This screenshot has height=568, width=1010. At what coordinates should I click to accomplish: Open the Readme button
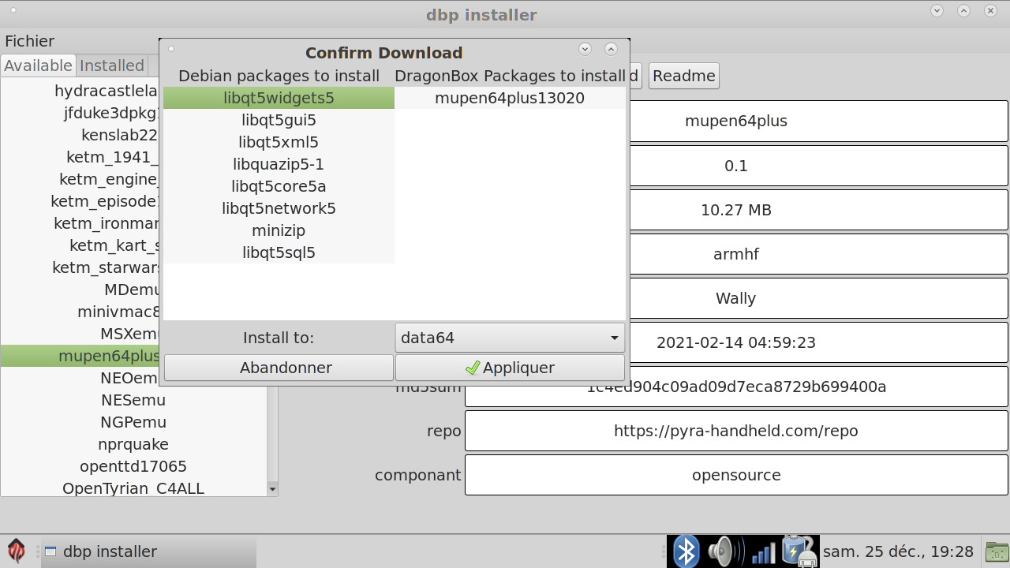tap(683, 76)
